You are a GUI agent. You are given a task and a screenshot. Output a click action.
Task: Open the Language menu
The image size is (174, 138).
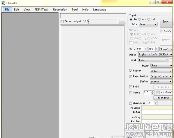tap(100, 10)
